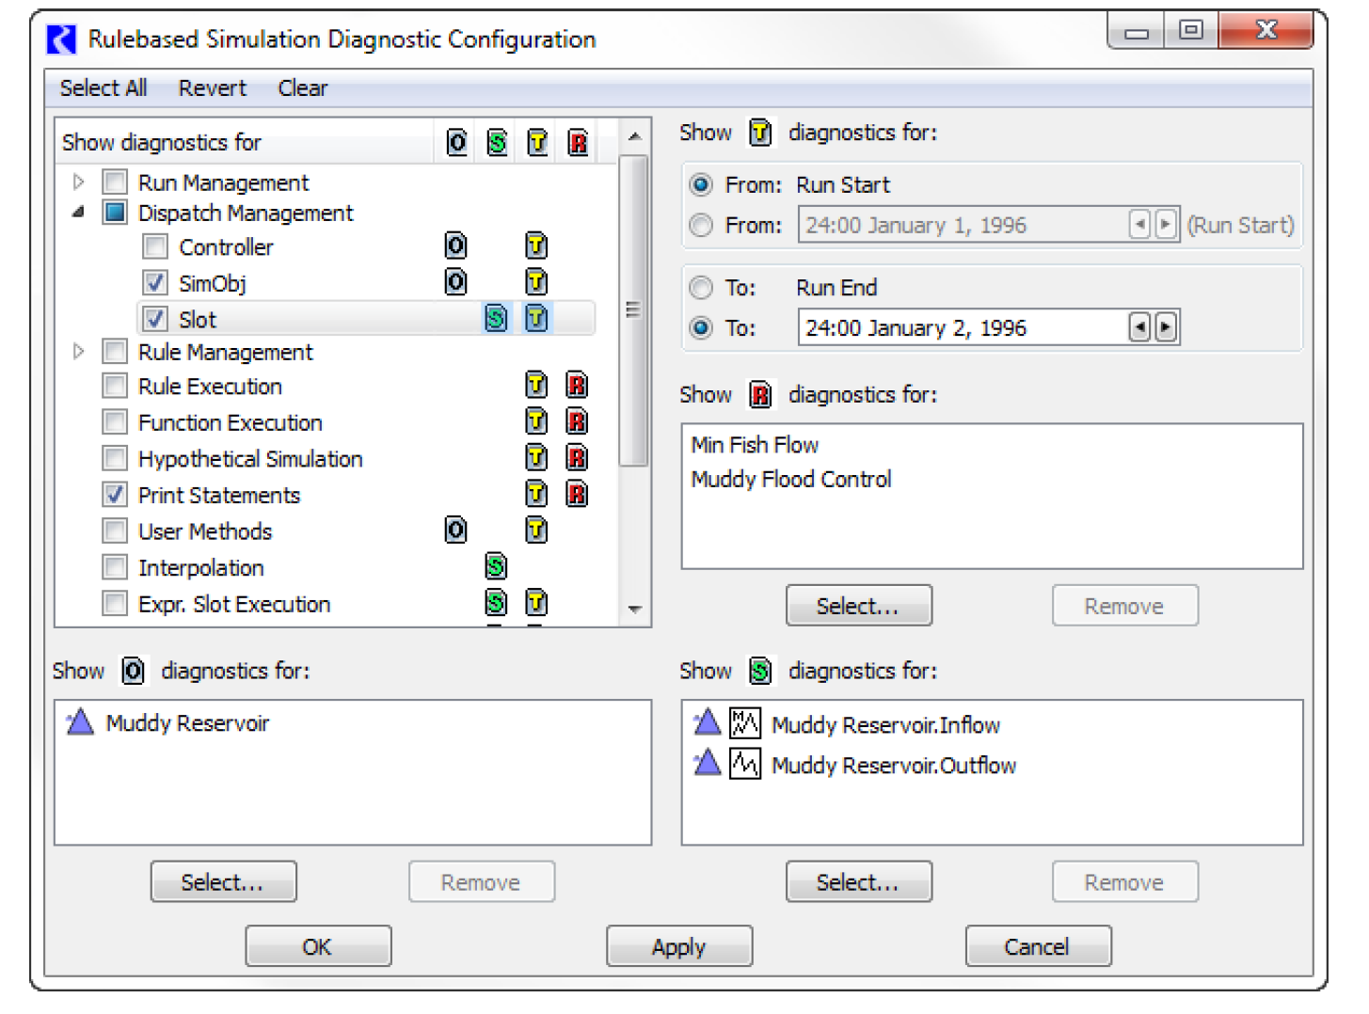Enable the Controller checkbox
Screen dimensions: 1369x1014
(155, 247)
